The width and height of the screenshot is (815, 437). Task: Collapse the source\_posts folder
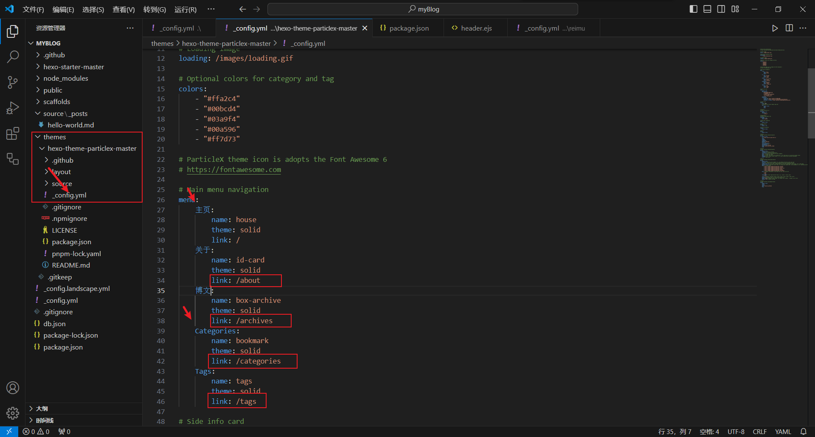(84, 113)
